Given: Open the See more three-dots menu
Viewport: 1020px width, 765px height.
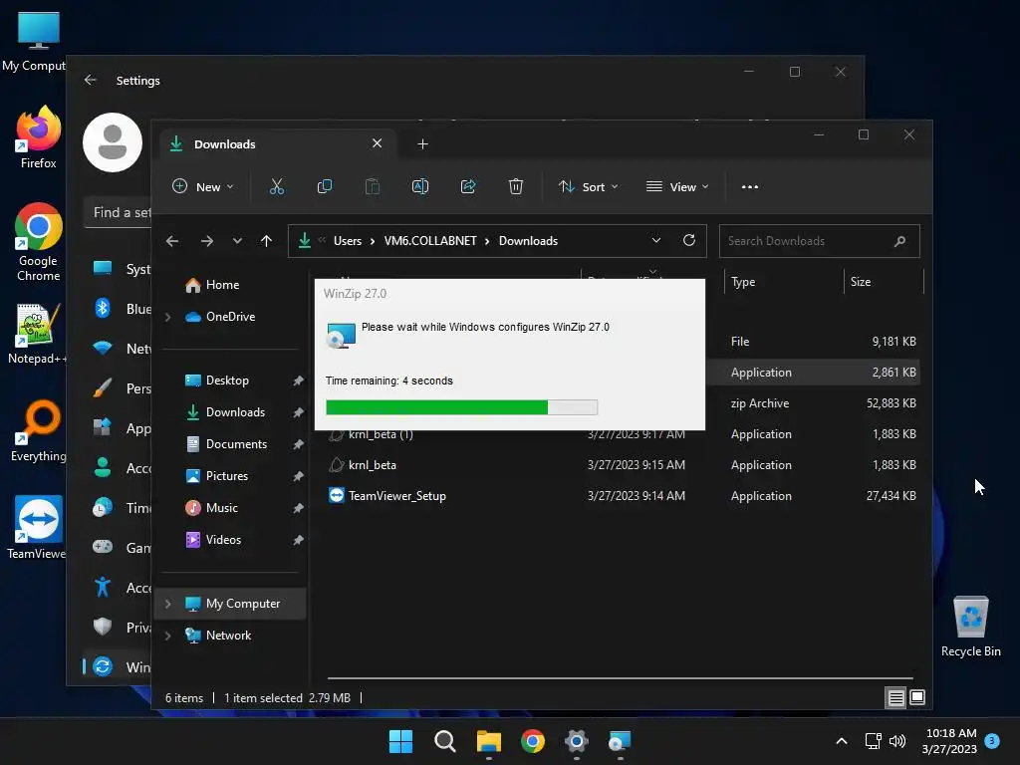Looking at the screenshot, I should point(750,186).
